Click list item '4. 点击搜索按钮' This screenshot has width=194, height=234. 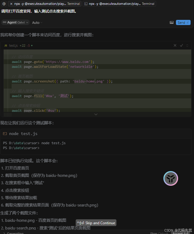[15, 190]
